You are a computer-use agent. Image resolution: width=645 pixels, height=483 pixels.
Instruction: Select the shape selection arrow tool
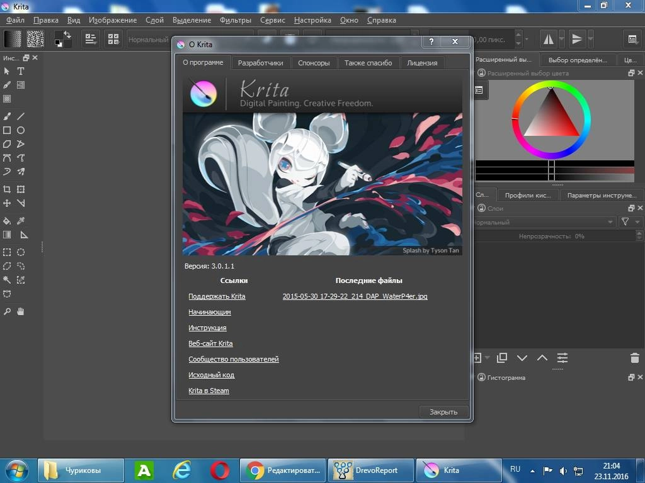pyautogui.click(x=6, y=71)
